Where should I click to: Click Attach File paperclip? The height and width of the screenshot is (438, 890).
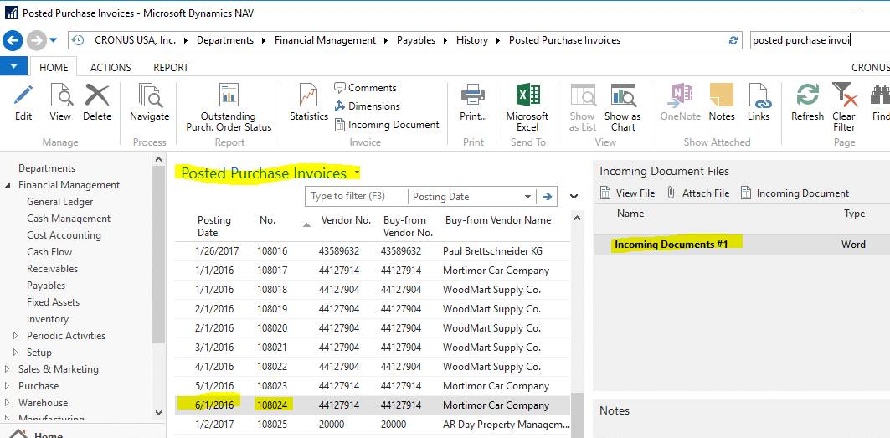pyautogui.click(x=697, y=193)
